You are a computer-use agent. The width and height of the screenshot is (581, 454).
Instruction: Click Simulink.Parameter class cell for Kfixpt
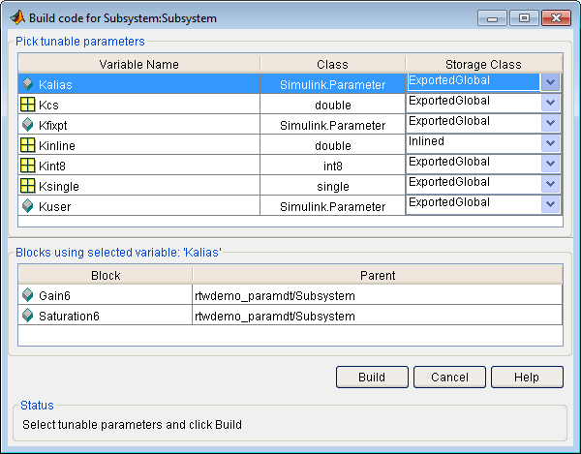pyautogui.click(x=332, y=126)
